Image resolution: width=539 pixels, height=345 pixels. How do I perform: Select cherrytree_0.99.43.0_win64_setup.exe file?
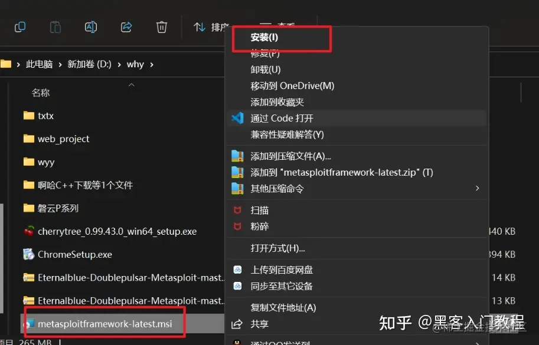pos(117,231)
